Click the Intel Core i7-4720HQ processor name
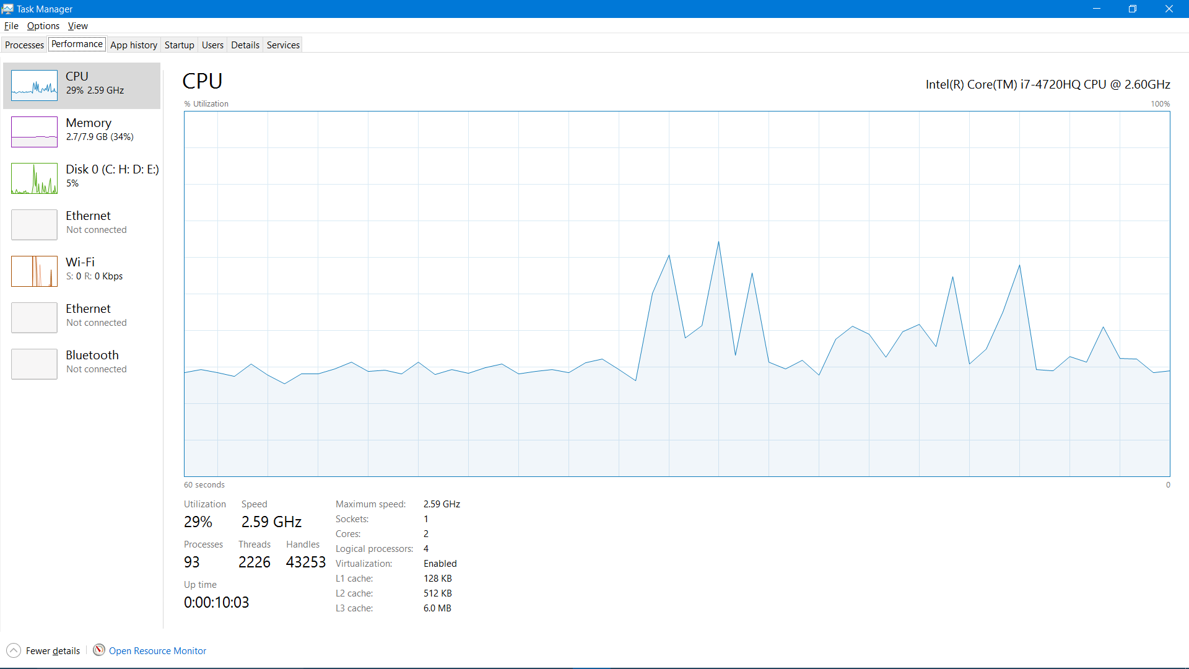1189x669 pixels. [1048, 84]
